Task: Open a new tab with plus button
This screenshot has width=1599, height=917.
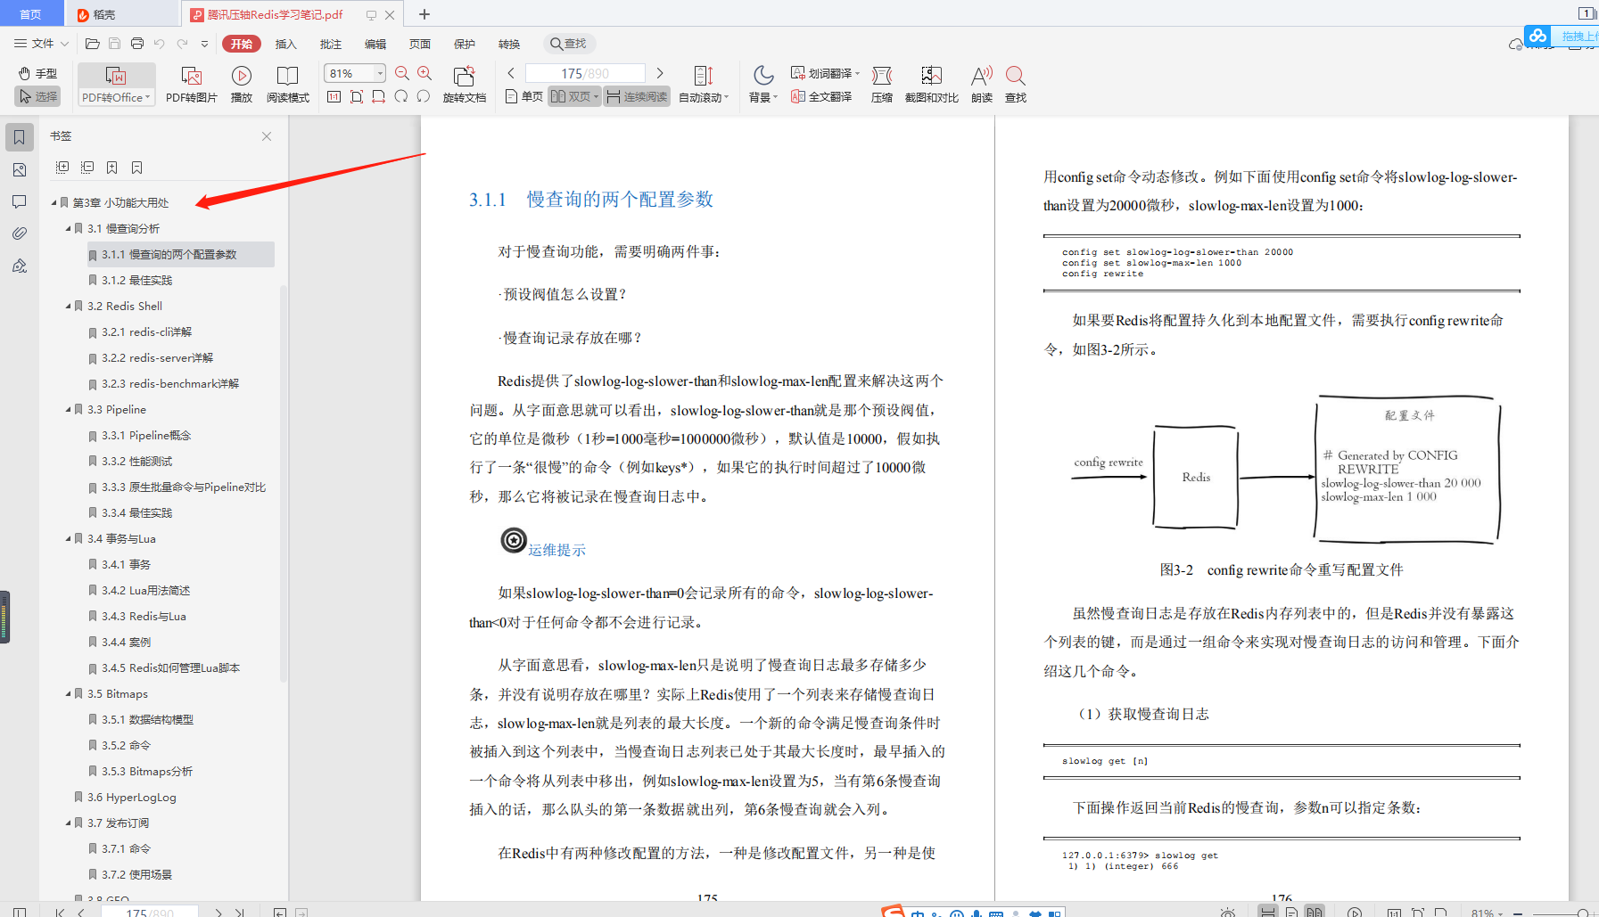Action: tap(424, 14)
